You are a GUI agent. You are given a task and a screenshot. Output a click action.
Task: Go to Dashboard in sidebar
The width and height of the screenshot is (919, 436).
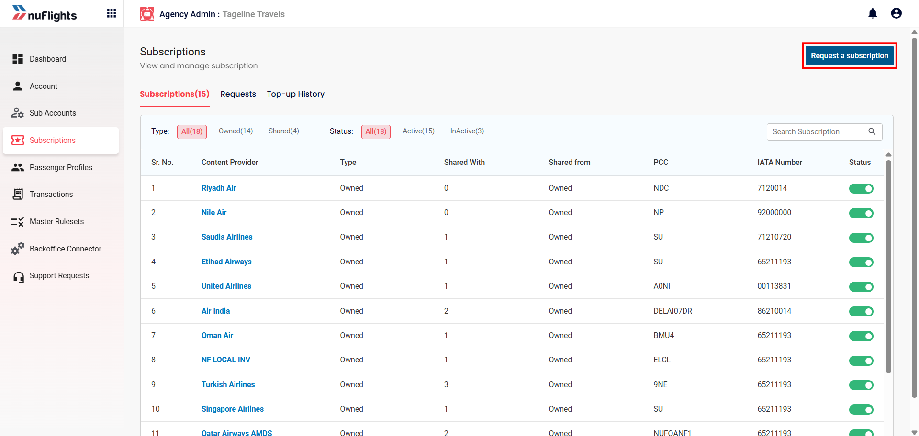[61, 59]
